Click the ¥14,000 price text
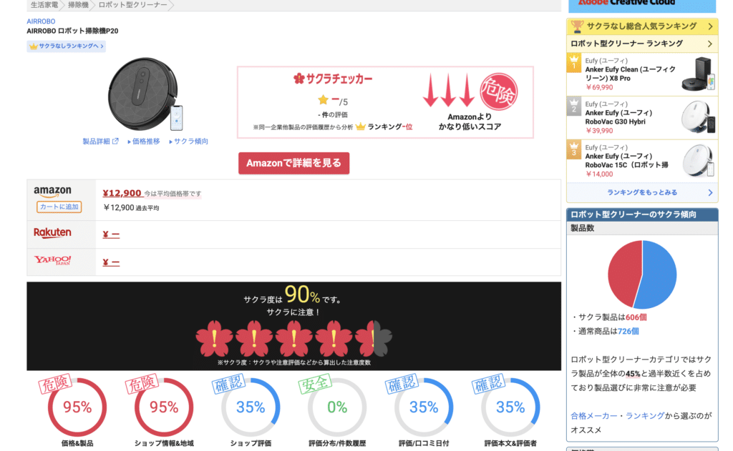 599,174
